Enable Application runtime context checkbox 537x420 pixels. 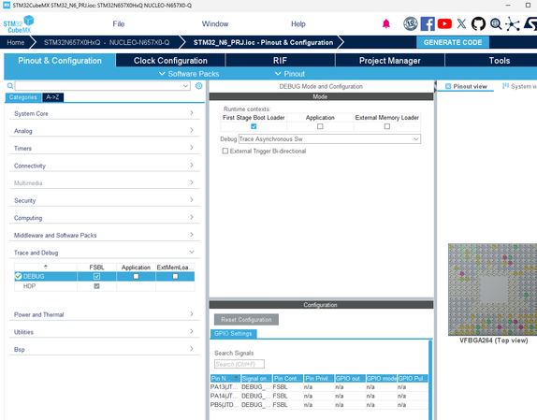tap(320, 126)
